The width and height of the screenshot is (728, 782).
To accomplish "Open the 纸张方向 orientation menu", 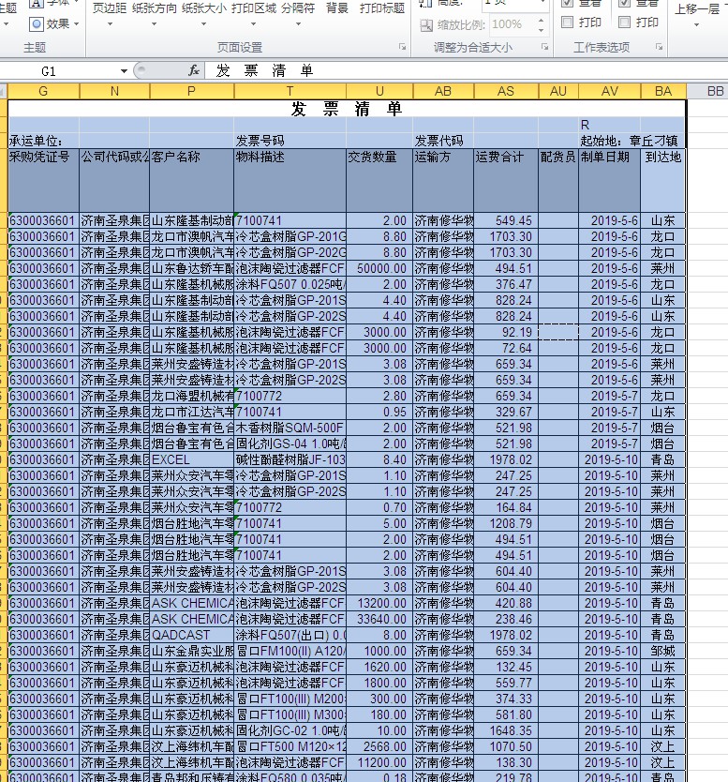I will click(x=154, y=13).
